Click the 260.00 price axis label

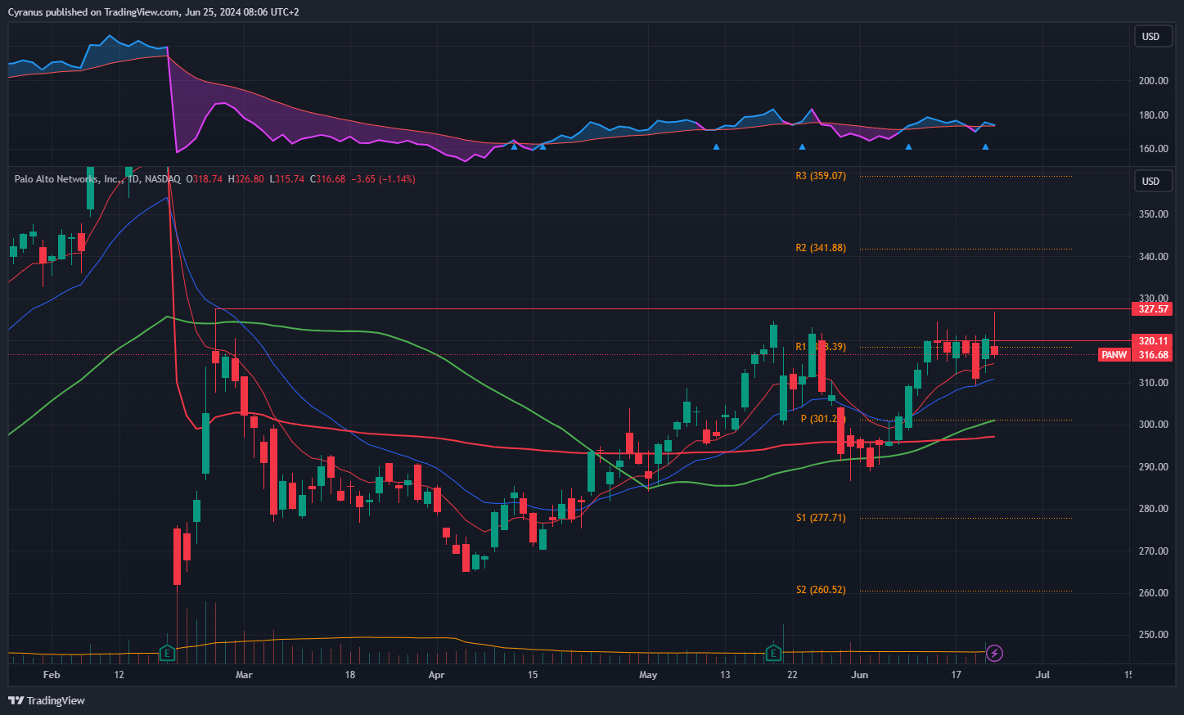pos(1154,593)
